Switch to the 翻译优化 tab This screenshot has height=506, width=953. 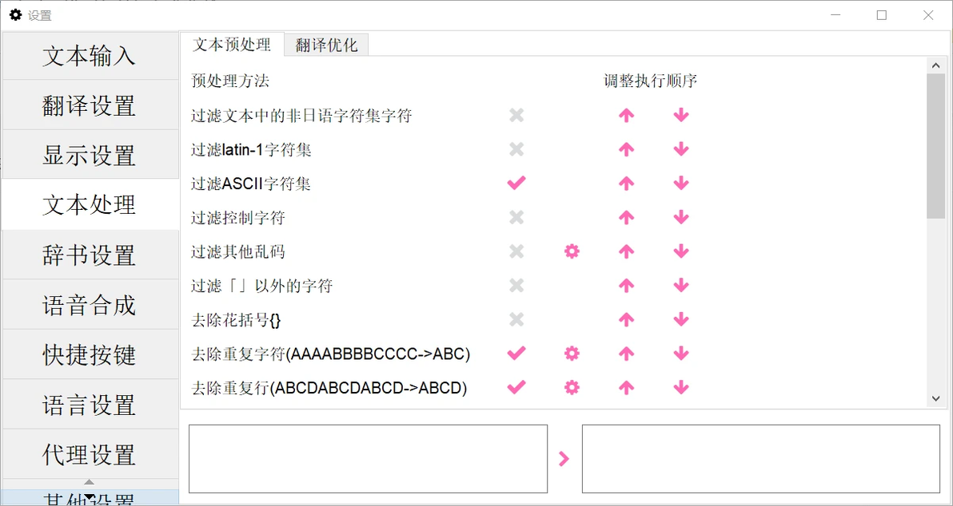pyautogui.click(x=326, y=45)
